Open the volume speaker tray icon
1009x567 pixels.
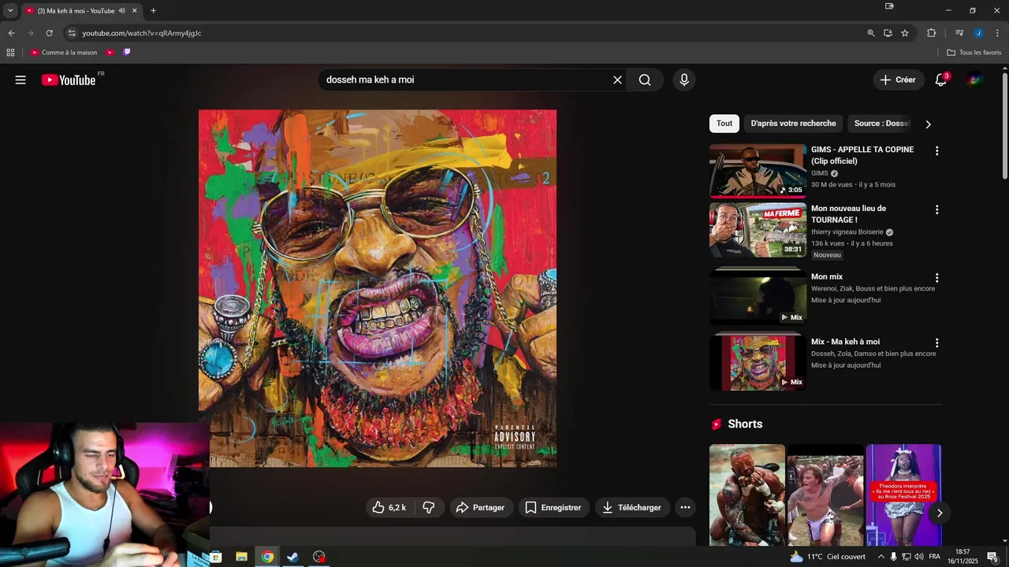coord(918,557)
